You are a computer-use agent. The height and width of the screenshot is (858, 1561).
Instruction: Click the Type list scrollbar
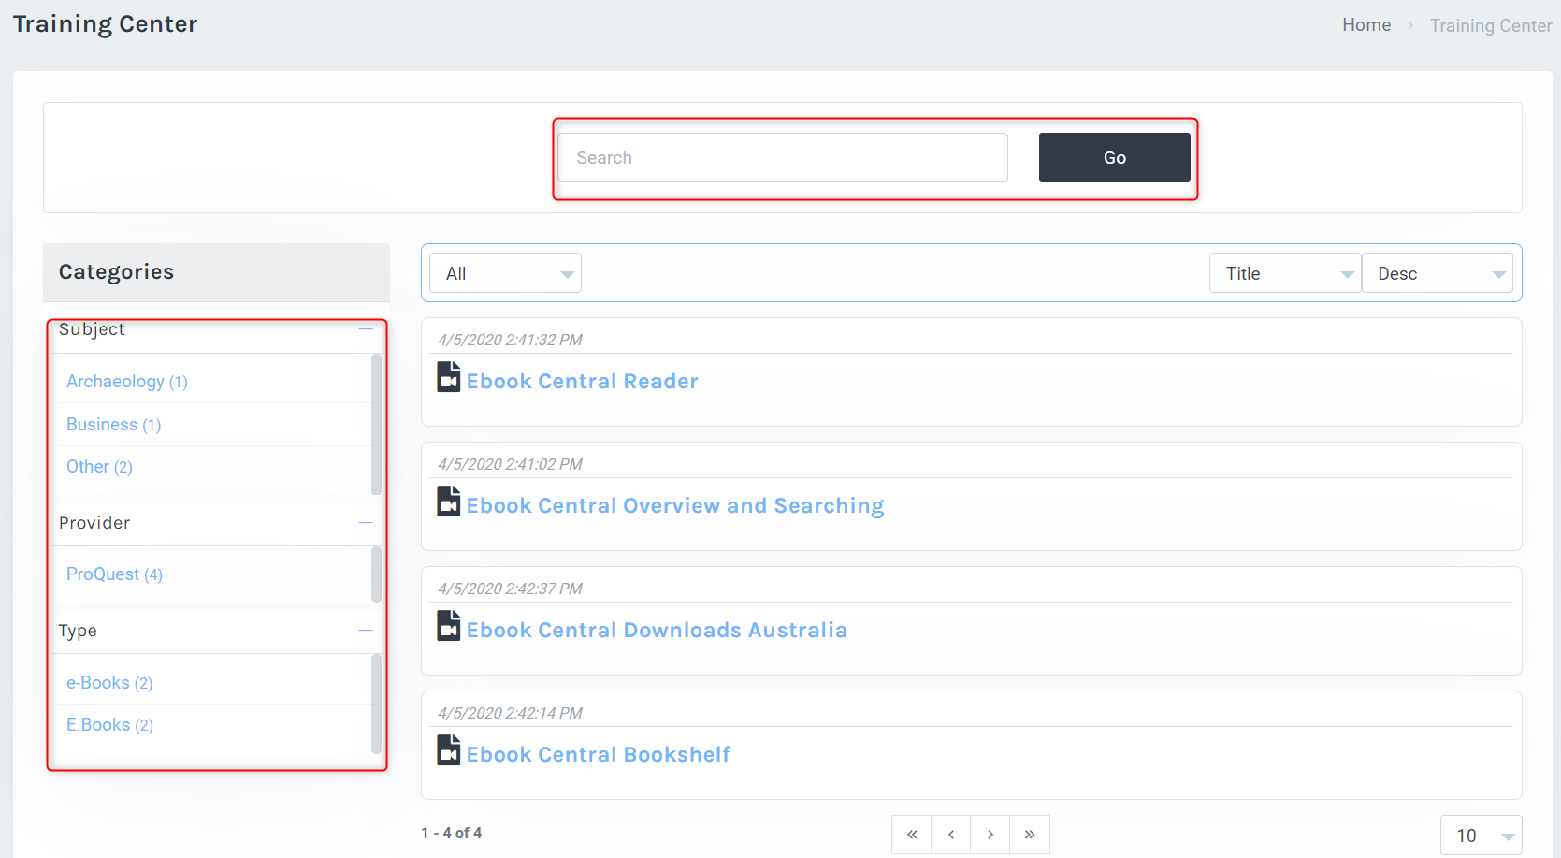click(376, 704)
